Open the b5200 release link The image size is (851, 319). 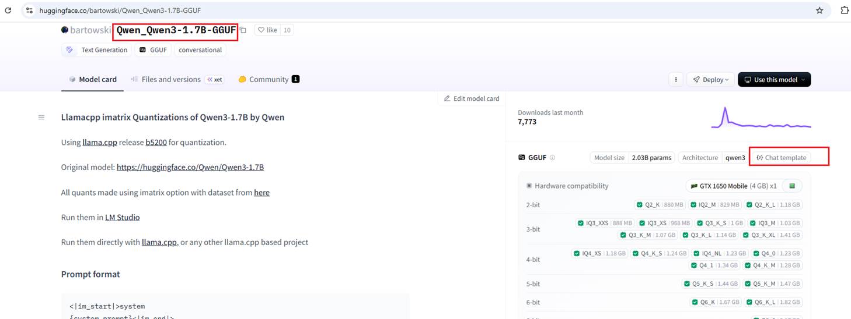tap(156, 142)
